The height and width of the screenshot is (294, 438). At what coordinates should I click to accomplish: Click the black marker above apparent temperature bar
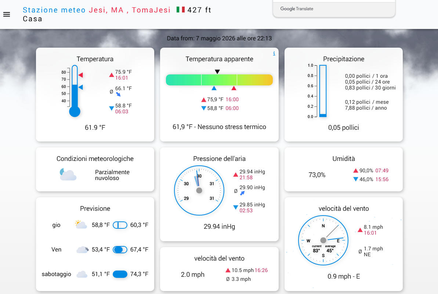pyautogui.click(x=217, y=72)
